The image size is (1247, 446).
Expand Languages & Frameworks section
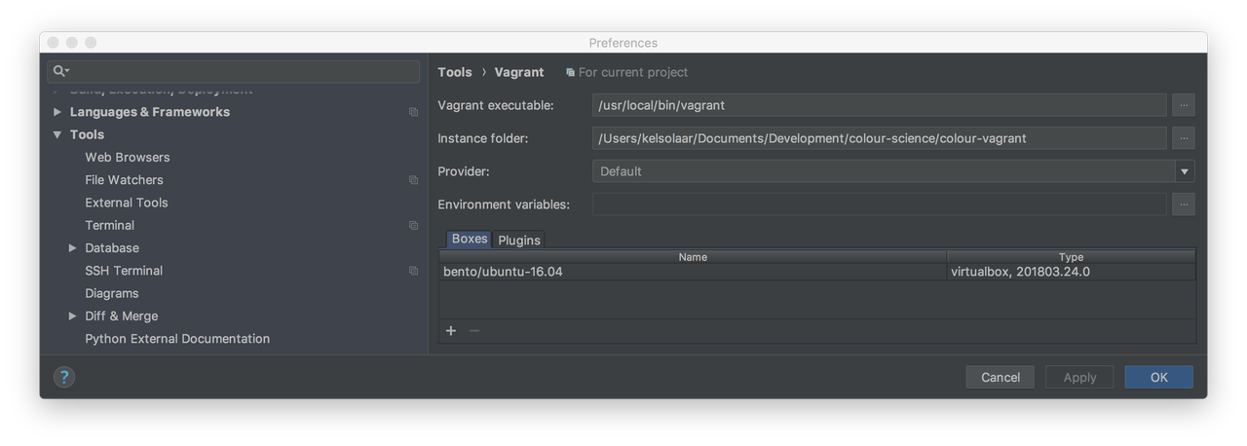coord(57,112)
